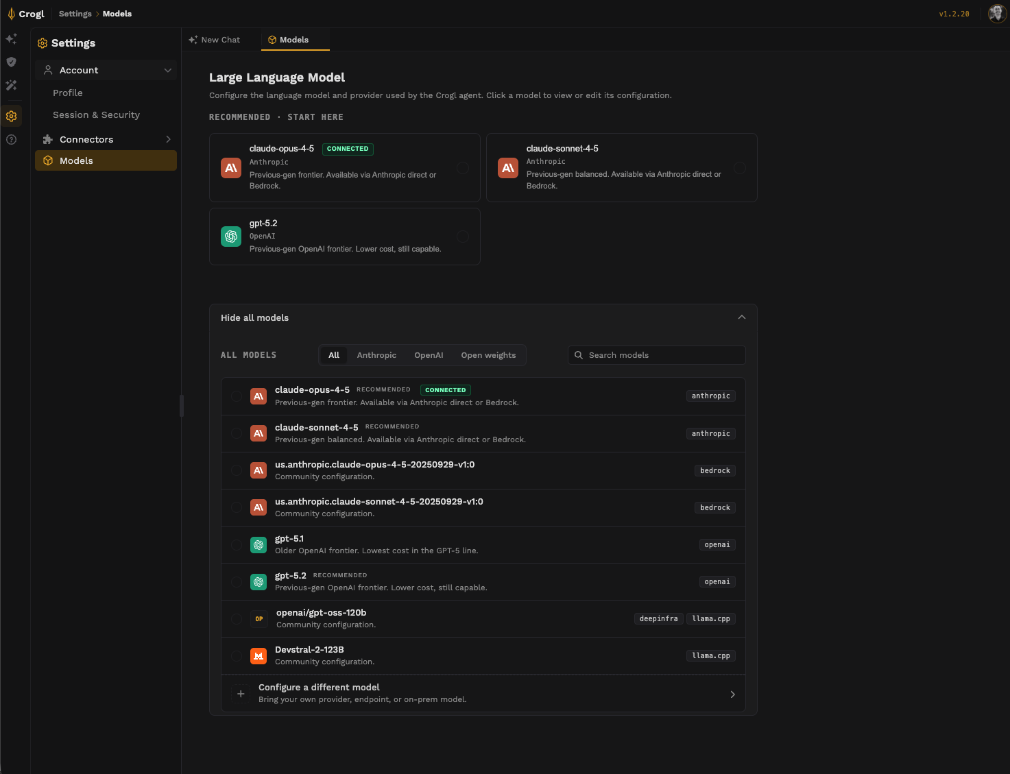This screenshot has height=774, width=1010.
Task: Click the deepinfra provider tag
Action: [x=658, y=618]
